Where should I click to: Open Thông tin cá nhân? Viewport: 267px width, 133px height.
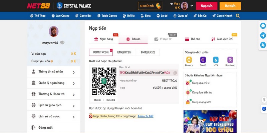[x=54, y=72]
